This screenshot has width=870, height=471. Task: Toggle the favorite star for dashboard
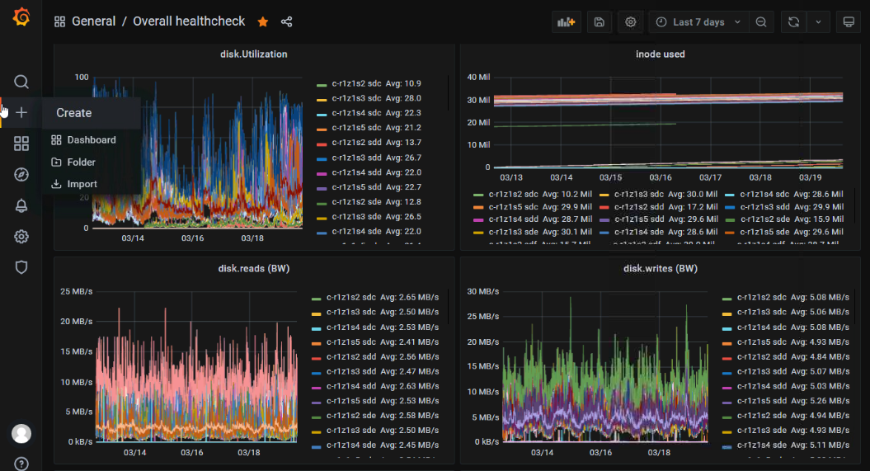(x=263, y=21)
